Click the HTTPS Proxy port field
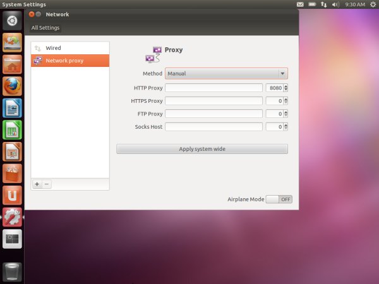The image size is (379, 284). pos(274,101)
